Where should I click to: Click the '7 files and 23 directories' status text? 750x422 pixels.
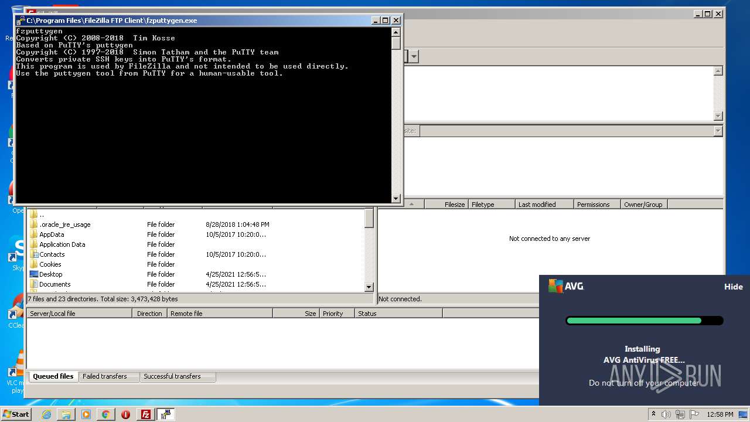click(103, 299)
